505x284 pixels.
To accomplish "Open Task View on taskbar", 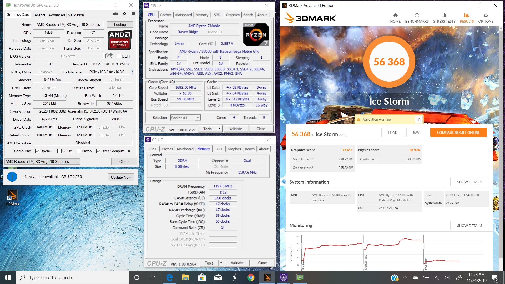I will point(153,277).
